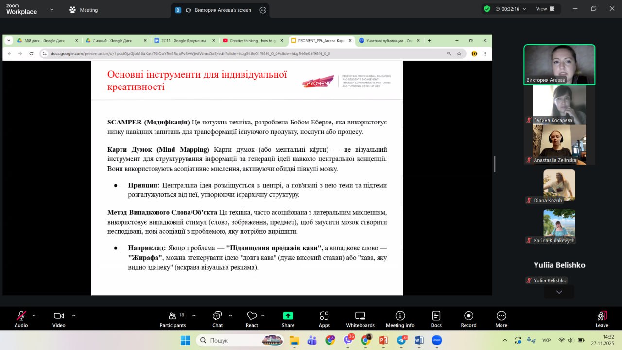Open Meeting info panel
Viewport: 622px width, 350px height.
(x=400, y=319)
